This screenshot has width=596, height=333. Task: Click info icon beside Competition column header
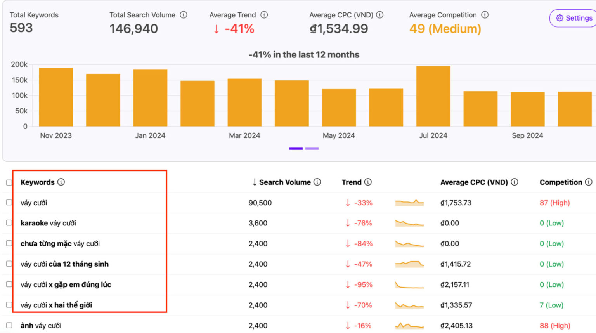(x=588, y=182)
